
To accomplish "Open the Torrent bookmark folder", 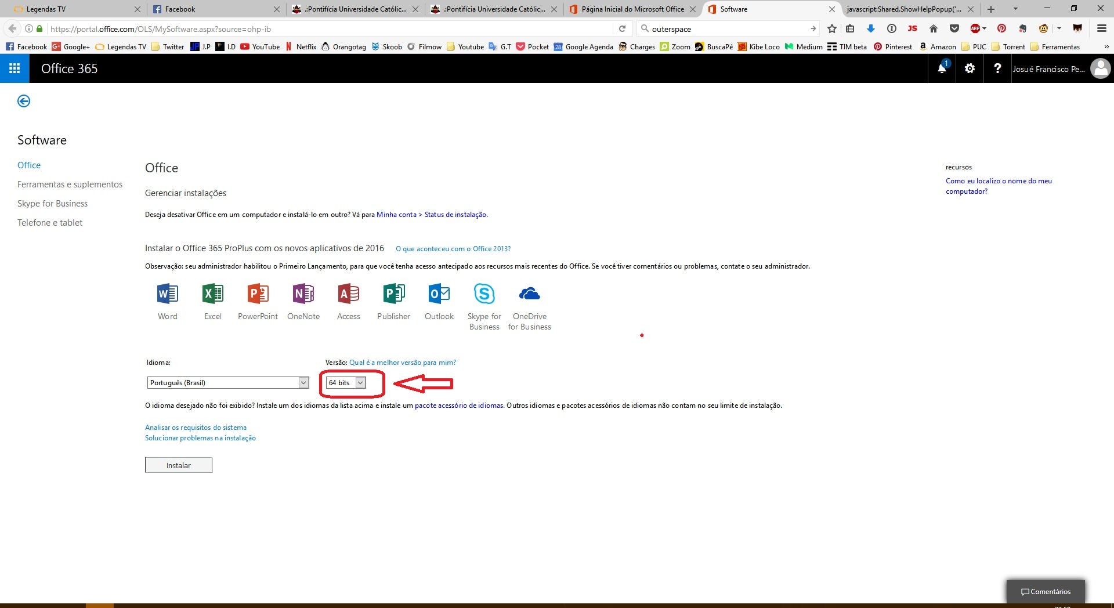I will [x=1008, y=47].
